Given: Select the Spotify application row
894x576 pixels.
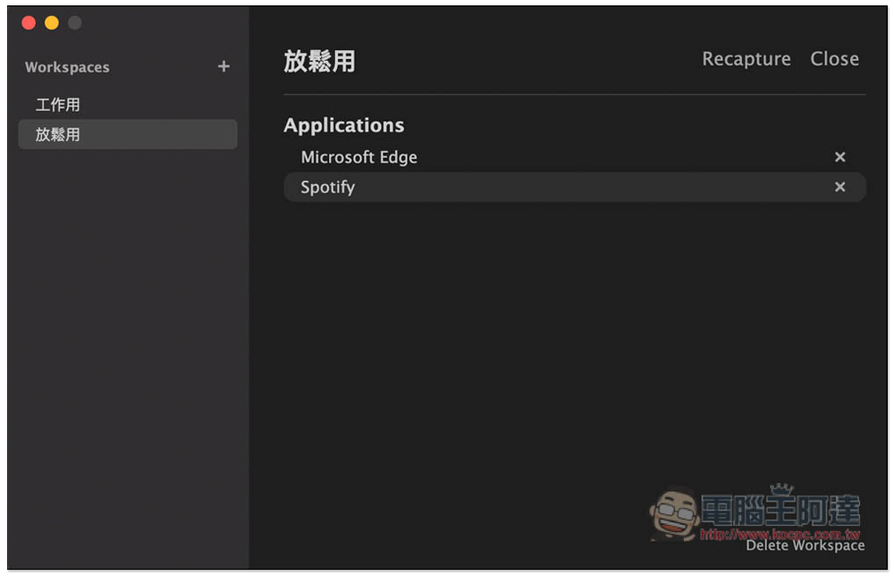Looking at the screenshot, I should pyautogui.click(x=575, y=187).
